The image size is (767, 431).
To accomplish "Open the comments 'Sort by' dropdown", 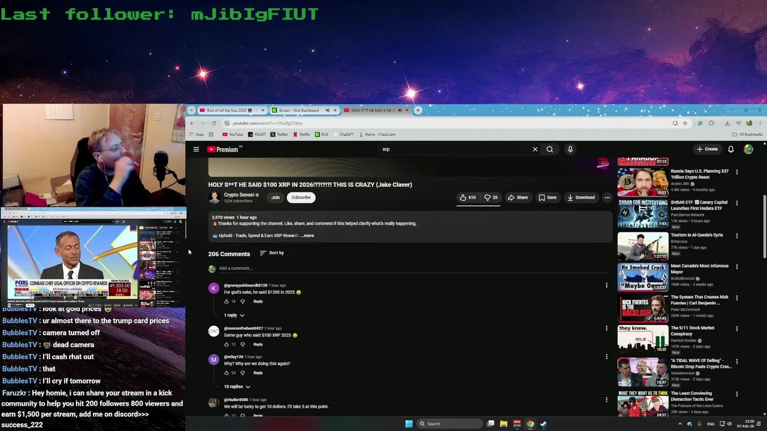I will (272, 253).
